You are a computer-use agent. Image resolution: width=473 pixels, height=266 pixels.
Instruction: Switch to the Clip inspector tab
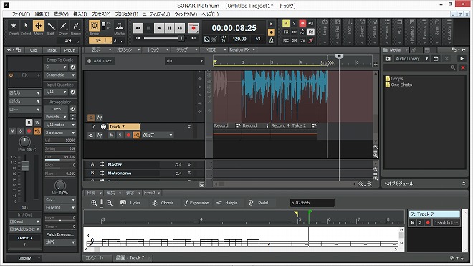(x=33, y=50)
